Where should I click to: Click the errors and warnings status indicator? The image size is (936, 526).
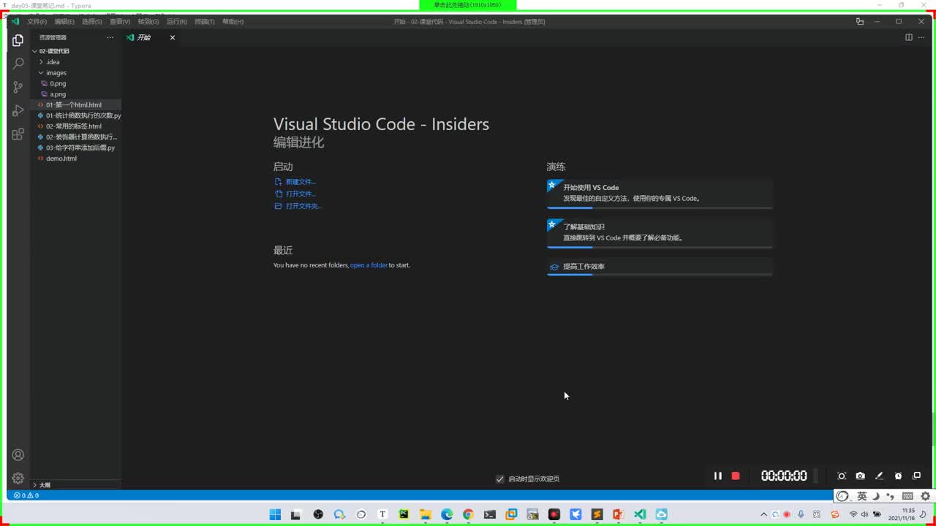pos(26,495)
